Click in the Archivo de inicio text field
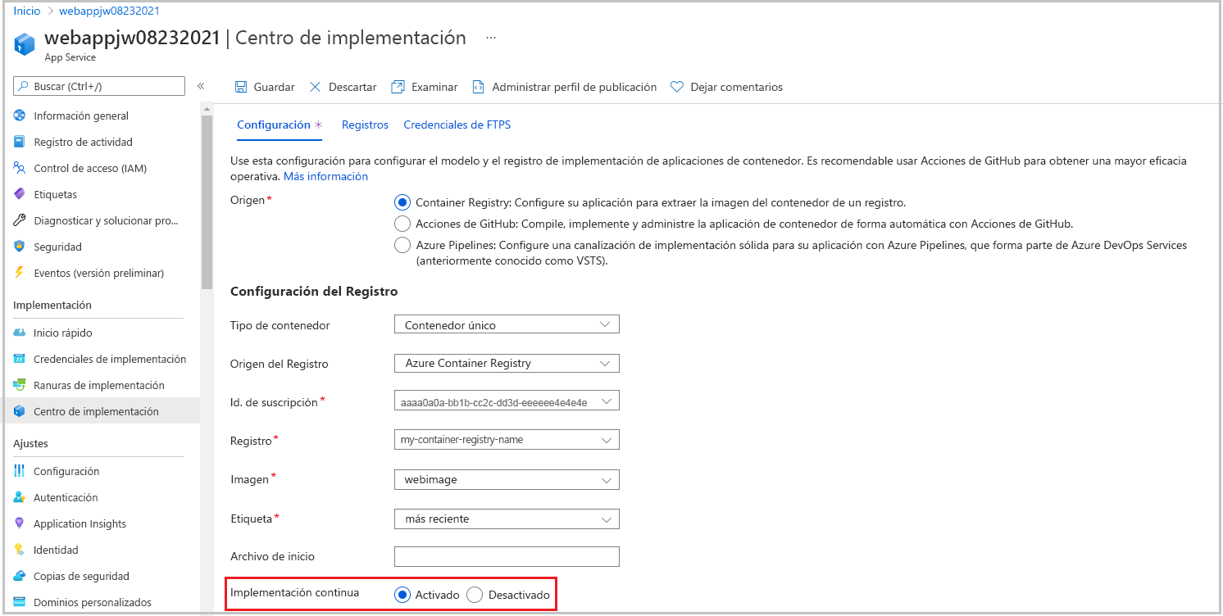The width and height of the screenshot is (1223, 616). click(507, 556)
